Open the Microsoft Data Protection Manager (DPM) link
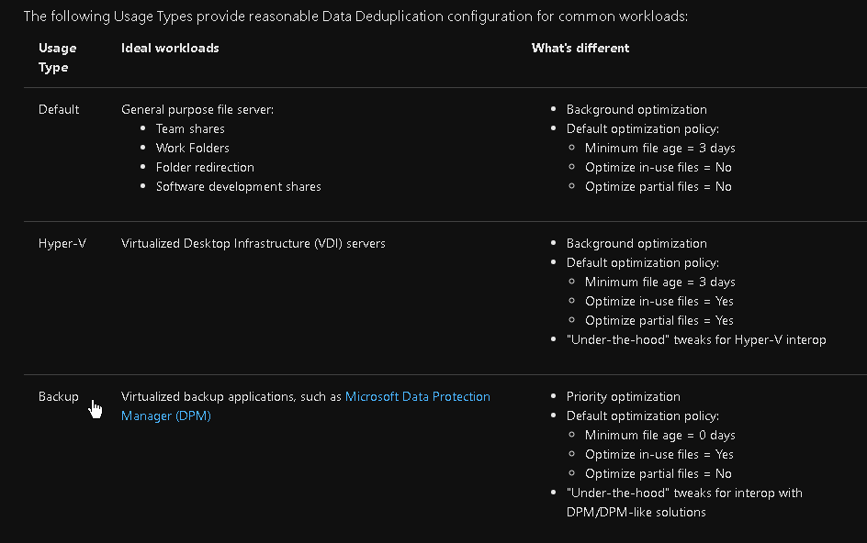The height and width of the screenshot is (543, 867). (417, 397)
